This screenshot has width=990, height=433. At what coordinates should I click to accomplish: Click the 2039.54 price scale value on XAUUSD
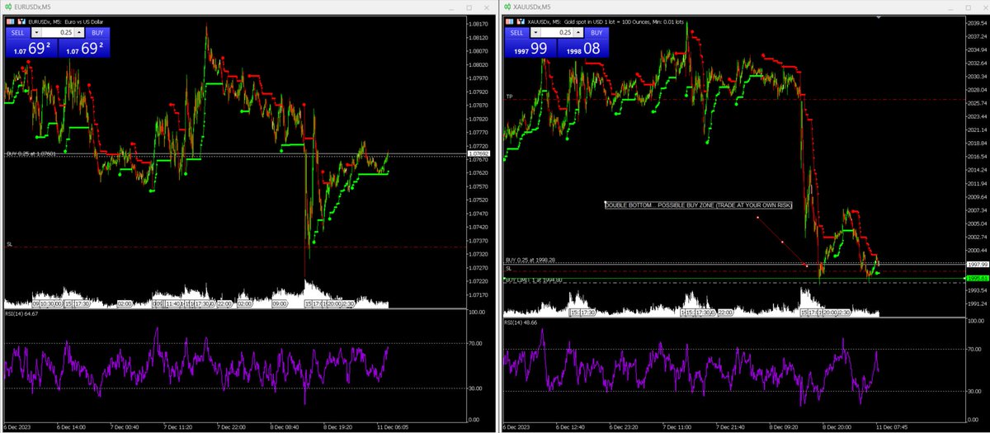[977, 23]
